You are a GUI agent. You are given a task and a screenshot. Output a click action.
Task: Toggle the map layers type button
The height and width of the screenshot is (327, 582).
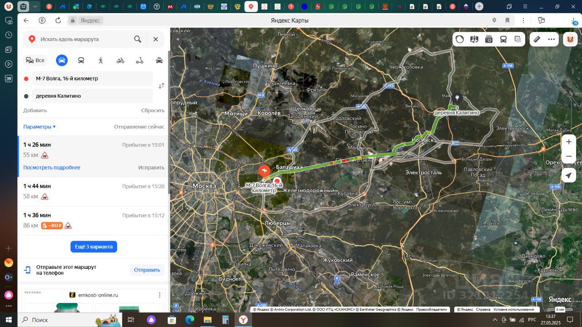click(518, 39)
